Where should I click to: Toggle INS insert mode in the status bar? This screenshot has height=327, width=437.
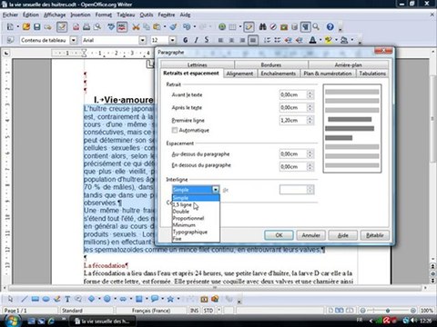(194, 311)
